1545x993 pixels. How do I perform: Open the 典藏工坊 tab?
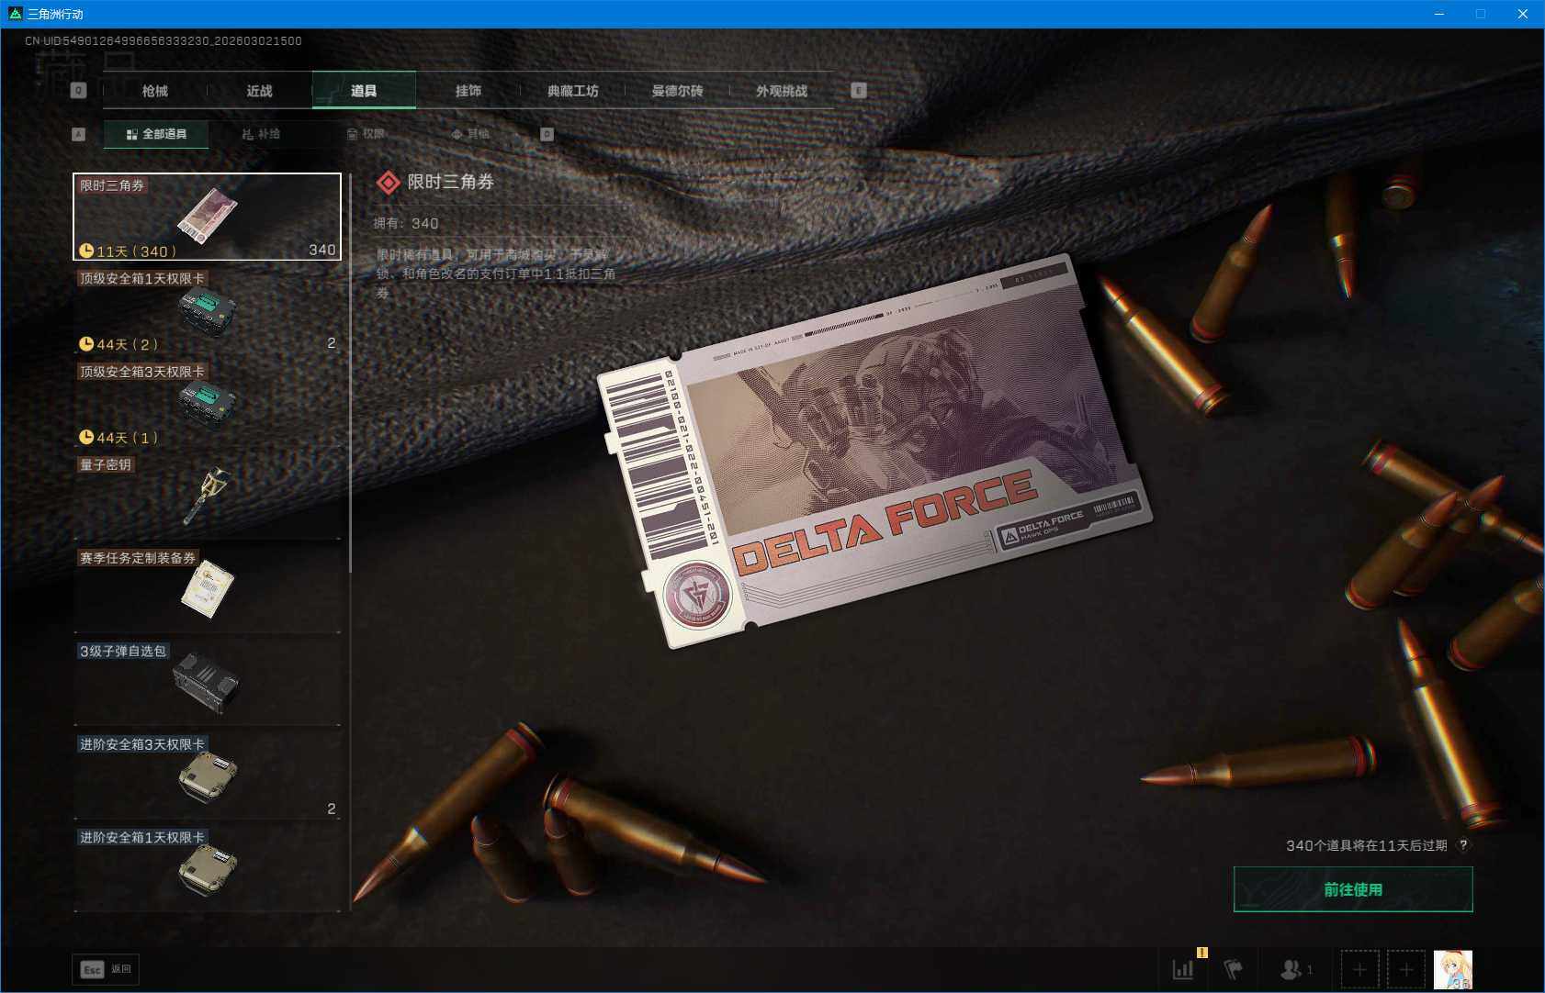point(572,91)
